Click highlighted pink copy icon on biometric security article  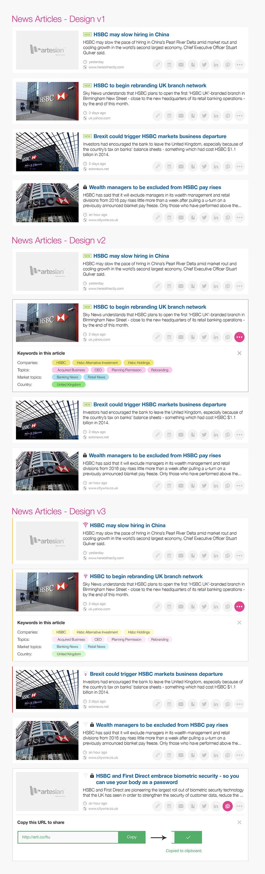point(228,806)
